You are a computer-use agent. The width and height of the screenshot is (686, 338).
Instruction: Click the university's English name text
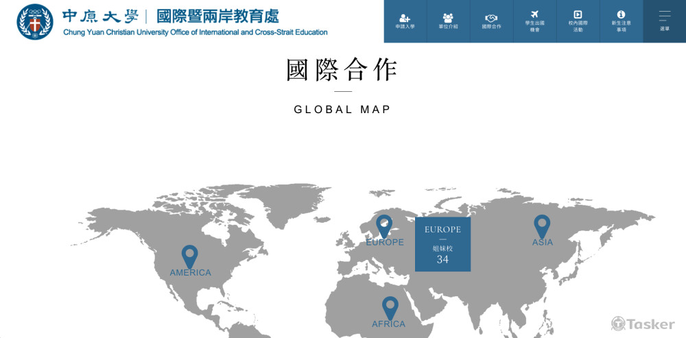coord(195,32)
